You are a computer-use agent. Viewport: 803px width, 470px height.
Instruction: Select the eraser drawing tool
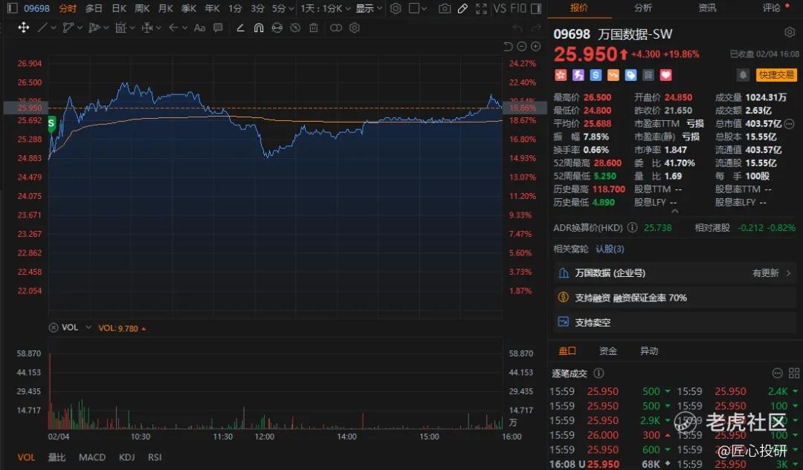pos(240,27)
